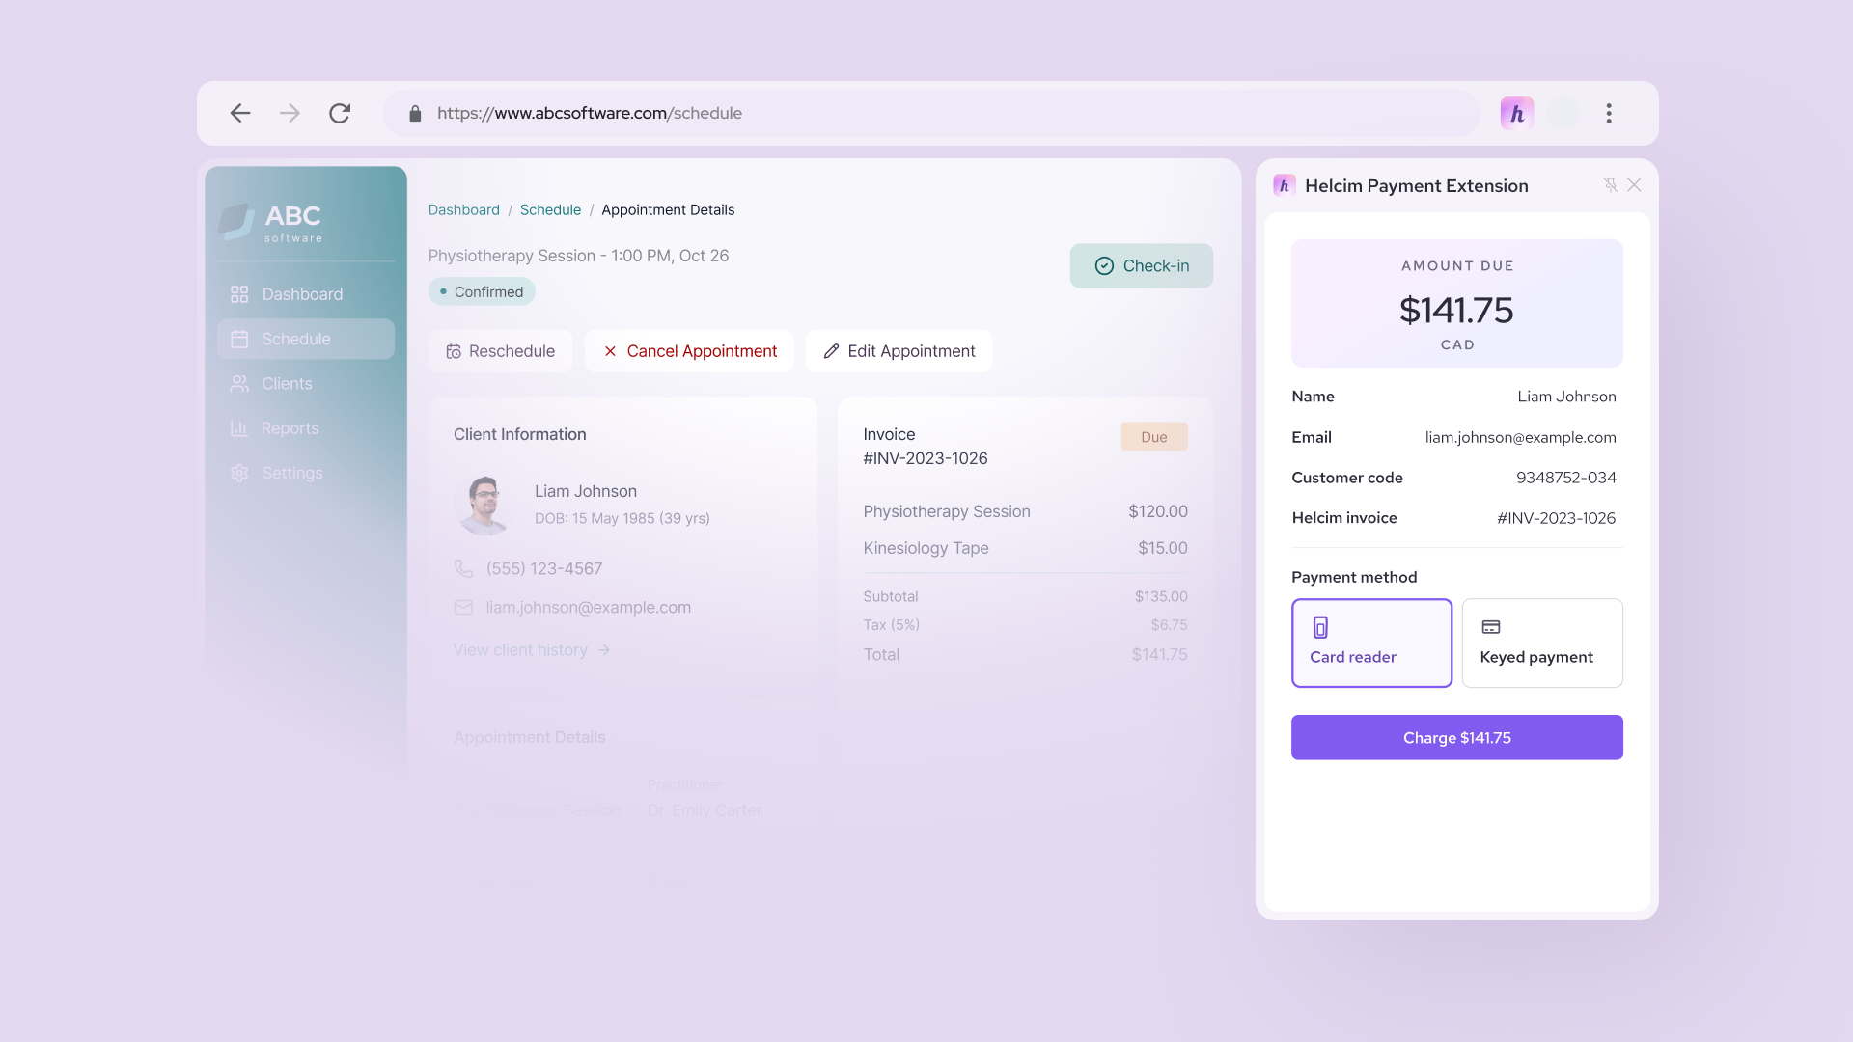Screen dimensions: 1853x1042
Task: Click the Reports chart icon in the sidebar
Action: 239,427
